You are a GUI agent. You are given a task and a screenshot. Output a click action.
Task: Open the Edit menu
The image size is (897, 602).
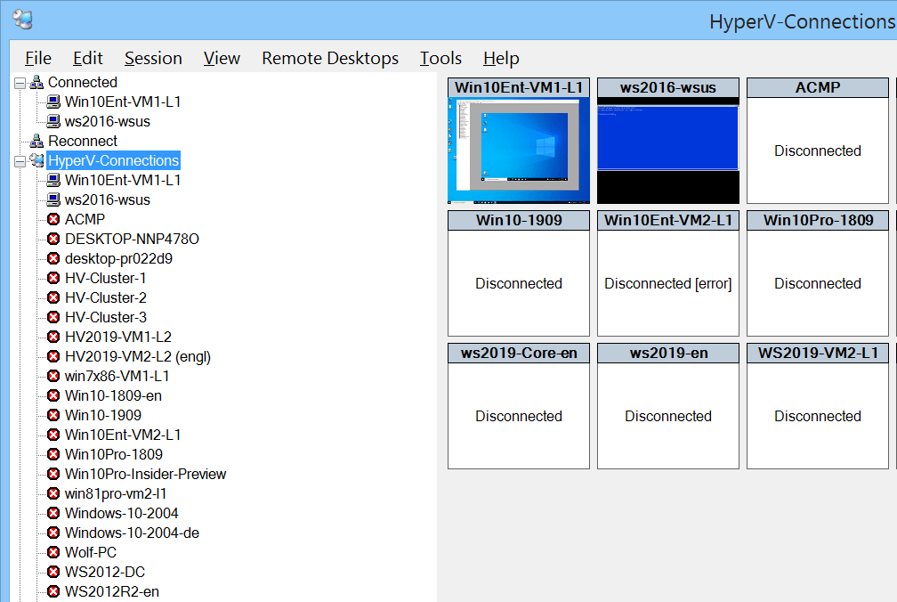[87, 59]
